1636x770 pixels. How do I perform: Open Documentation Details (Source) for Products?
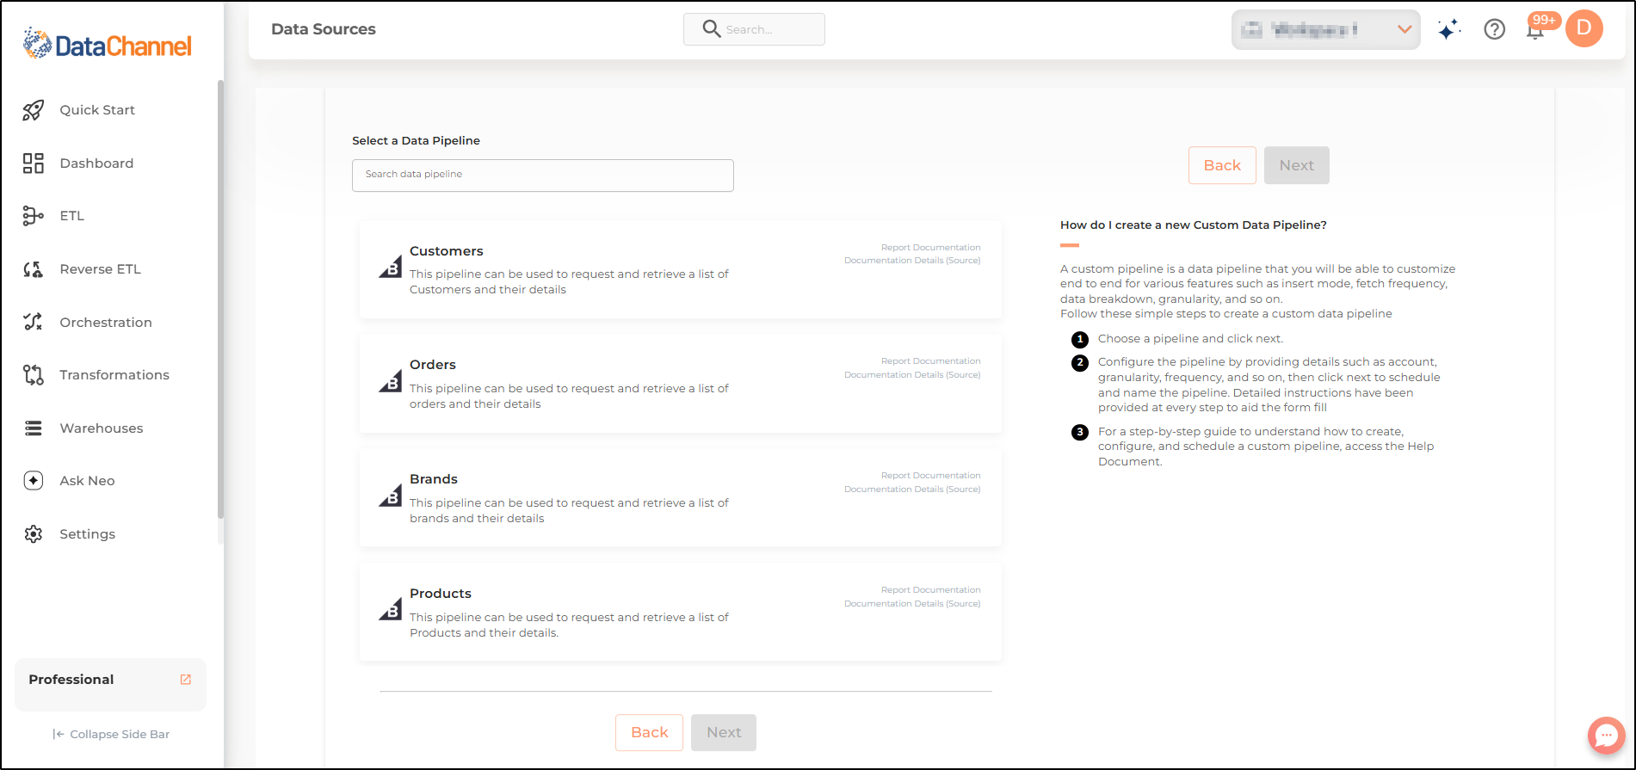click(x=912, y=604)
